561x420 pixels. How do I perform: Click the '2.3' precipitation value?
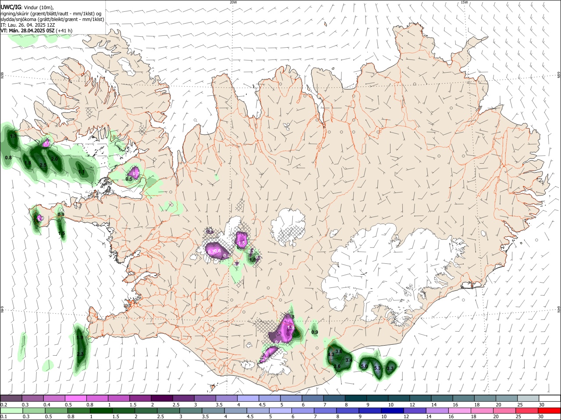[80, 354]
